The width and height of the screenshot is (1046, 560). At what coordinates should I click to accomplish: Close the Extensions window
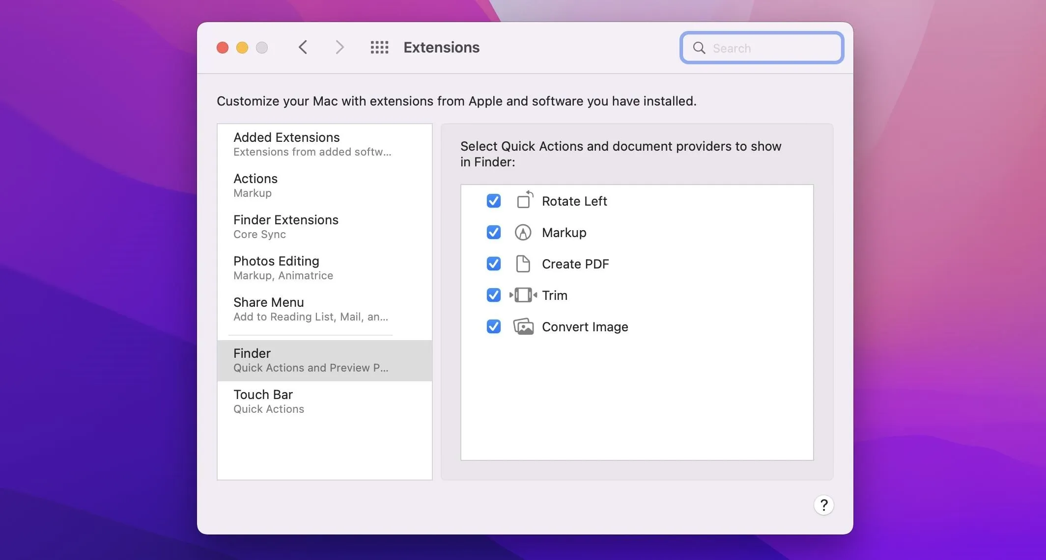pyautogui.click(x=223, y=47)
